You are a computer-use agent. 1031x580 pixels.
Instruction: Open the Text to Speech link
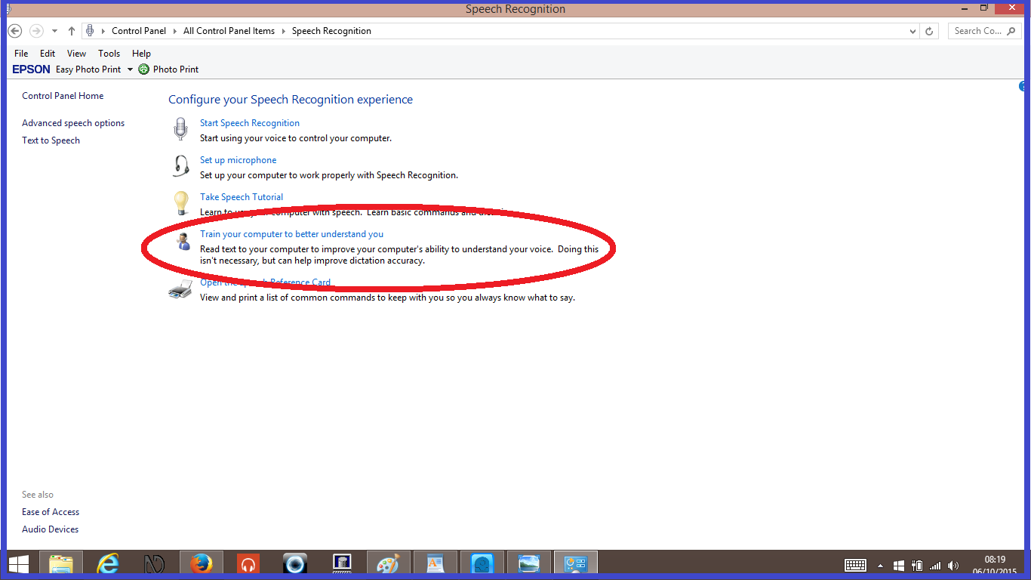(51, 140)
